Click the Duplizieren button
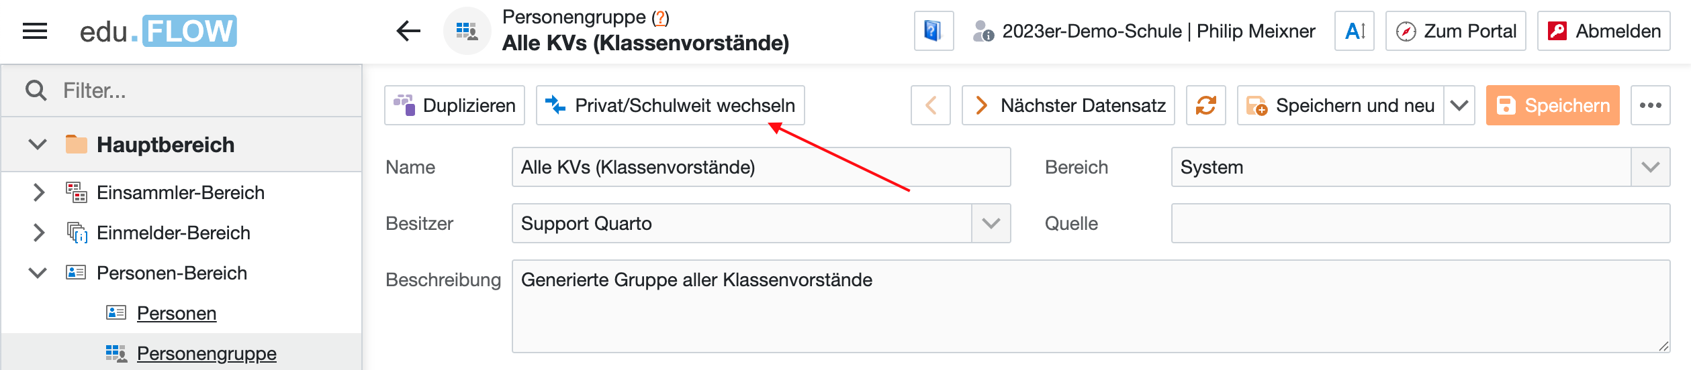This screenshot has height=370, width=1691. coord(455,106)
